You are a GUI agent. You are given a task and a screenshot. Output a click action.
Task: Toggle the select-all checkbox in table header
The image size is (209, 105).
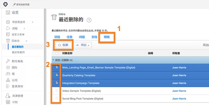[57, 53]
